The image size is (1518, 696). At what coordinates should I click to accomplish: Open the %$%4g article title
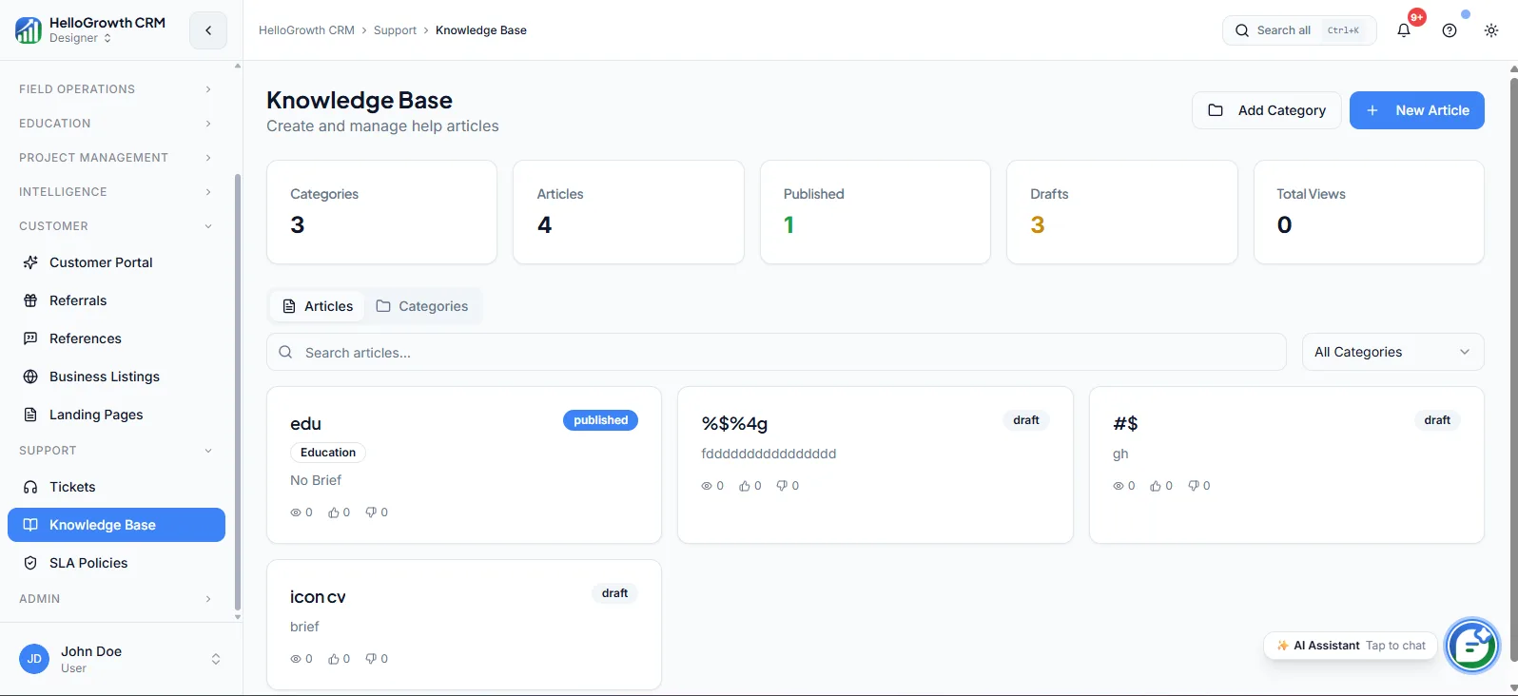pos(734,424)
